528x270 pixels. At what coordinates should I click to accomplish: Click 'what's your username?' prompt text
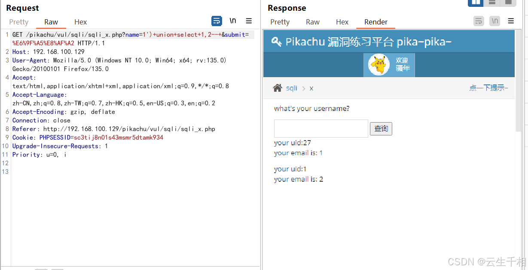click(x=312, y=108)
